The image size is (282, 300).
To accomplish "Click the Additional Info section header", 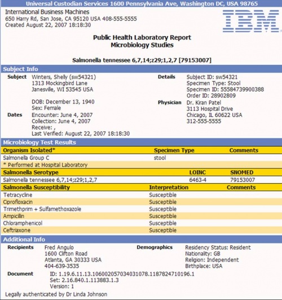I will 142,240.
